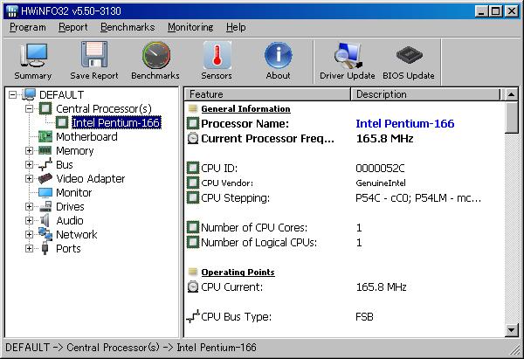Image resolution: width=524 pixels, height=359 pixels.
Task: Expand the Network tree node
Action: click(29, 234)
